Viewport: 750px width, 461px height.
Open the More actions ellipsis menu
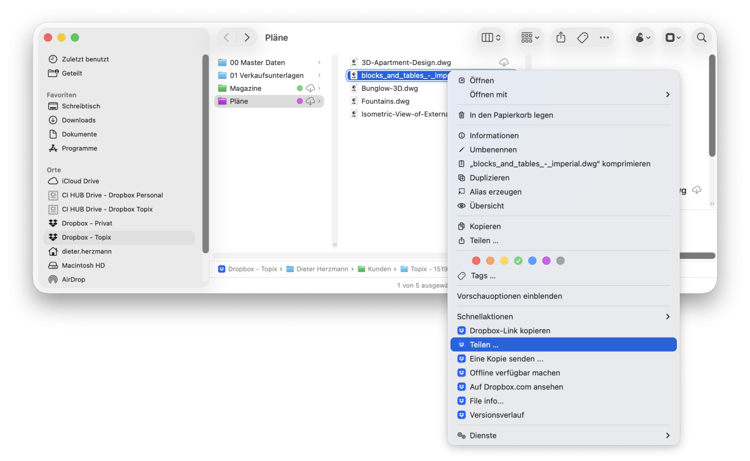(x=604, y=38)
